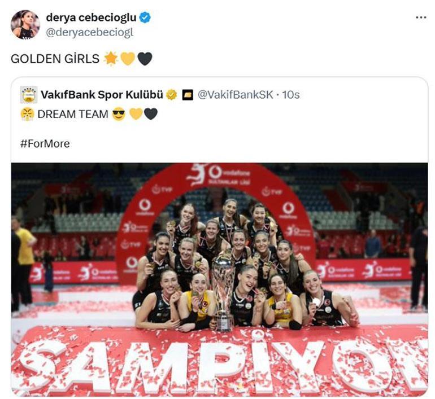Click the yellow heart in quoted tweet
Screen dimensions: 435x399
click(136, 114)
